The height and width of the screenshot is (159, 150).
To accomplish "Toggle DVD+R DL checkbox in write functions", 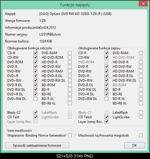I will (x=106, y=94).
